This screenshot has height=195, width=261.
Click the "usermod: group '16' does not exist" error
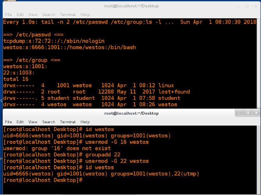pos(57,149)
